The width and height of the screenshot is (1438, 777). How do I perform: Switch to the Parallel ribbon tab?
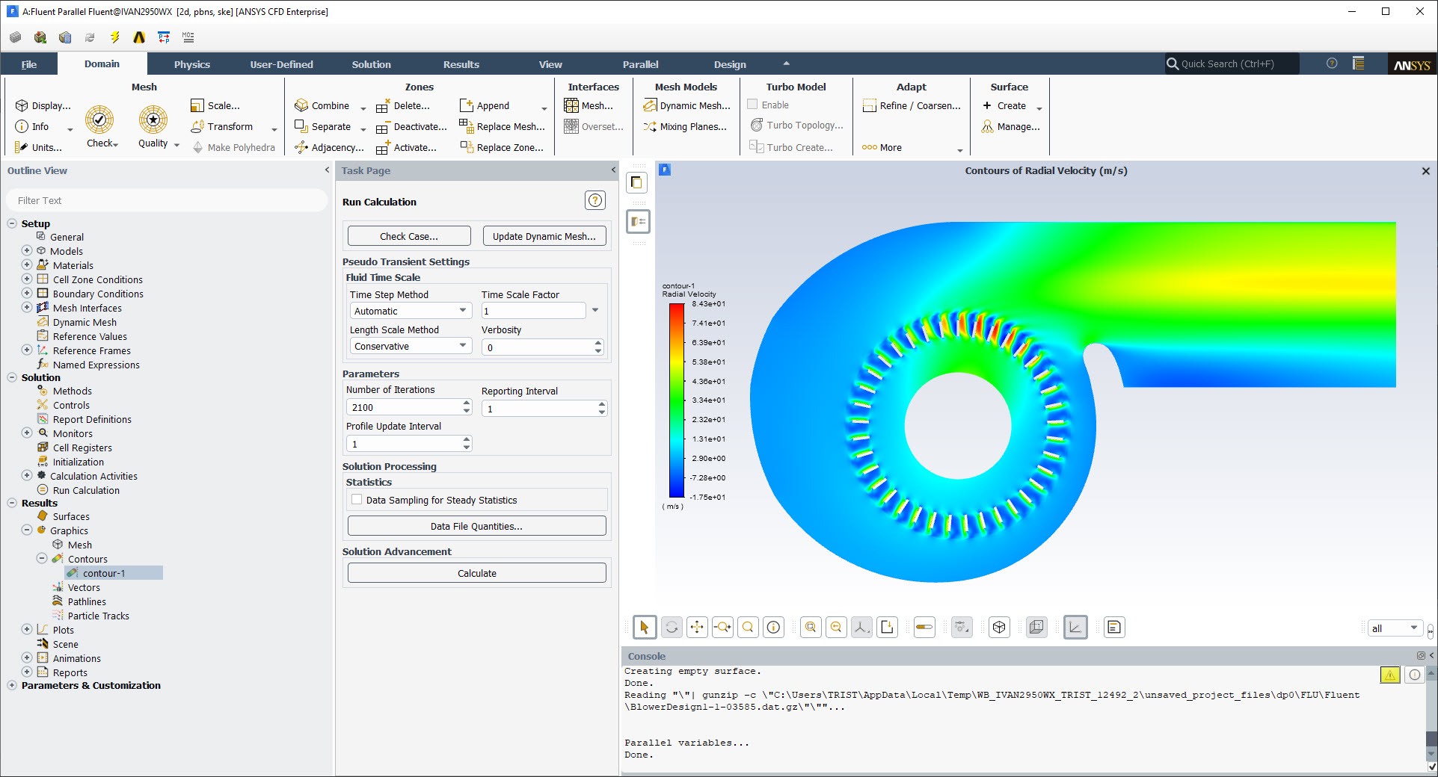pyautogui.click(x=641, y=64)
